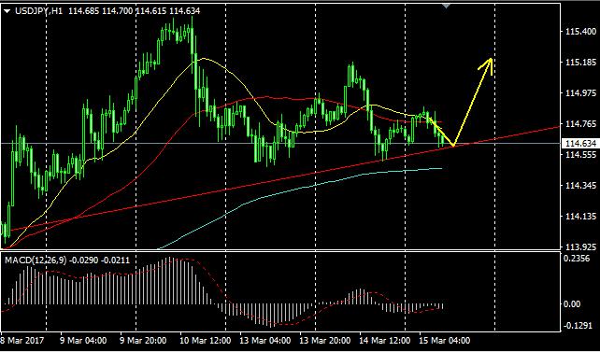Image resolution: width=600 pixels, height=352 pixels.
Task: Click the 9 Mar 20:00 time label
Action: tap(143, 340)
